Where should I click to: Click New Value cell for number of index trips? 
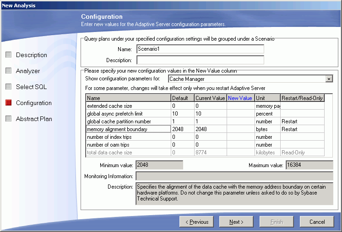240,137
